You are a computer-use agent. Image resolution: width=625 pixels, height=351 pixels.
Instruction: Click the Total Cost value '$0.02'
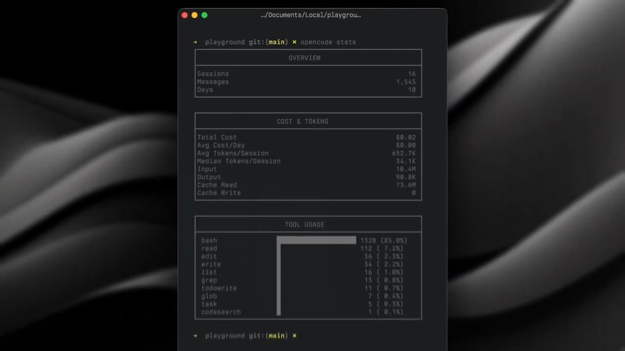406,137
